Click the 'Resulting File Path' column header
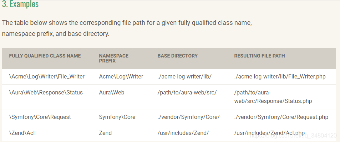Screen dimensions: 340x142 click(260, 56)
